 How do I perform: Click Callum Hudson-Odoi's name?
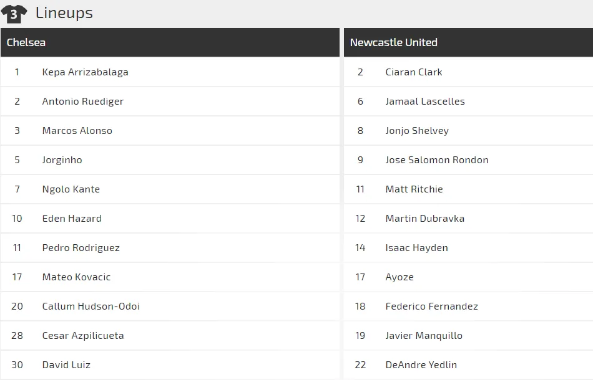click(91, 306)
